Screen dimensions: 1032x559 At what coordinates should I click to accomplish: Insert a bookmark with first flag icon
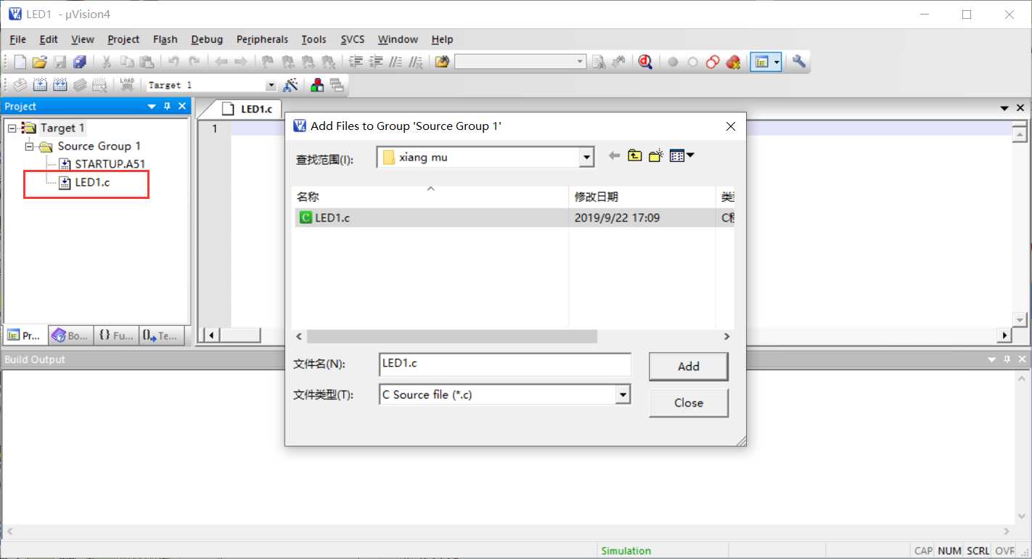(268, 62)
